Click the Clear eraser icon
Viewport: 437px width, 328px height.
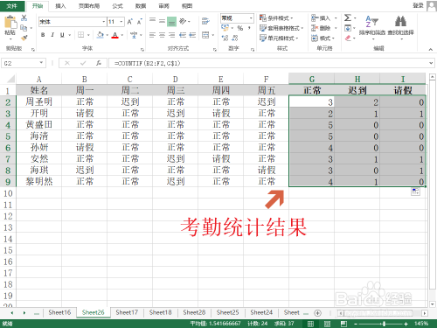coord(348,38)
